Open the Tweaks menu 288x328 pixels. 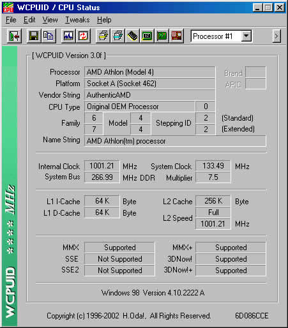77,20
